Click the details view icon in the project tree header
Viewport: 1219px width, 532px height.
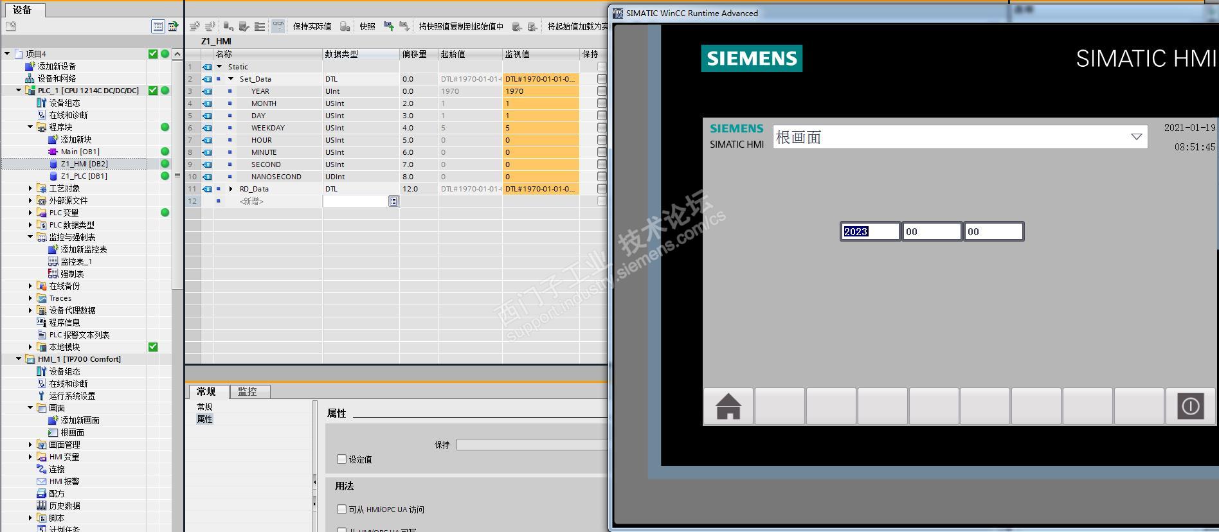pos(158,26)
